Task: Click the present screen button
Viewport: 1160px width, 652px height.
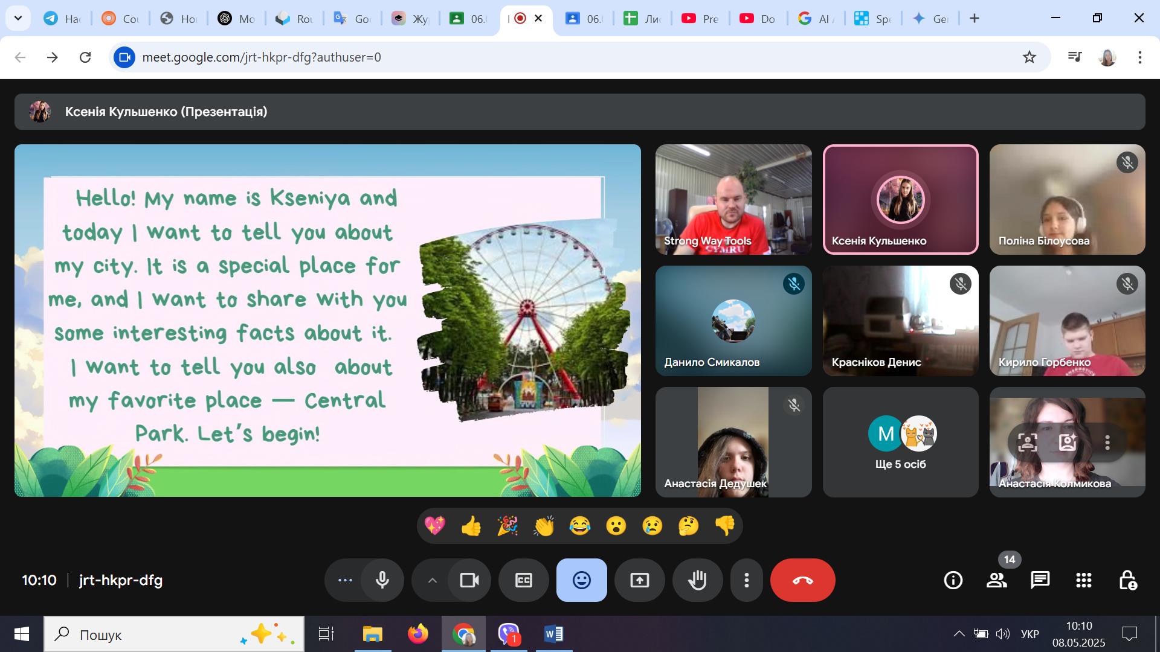Action: pyautogui.click(x=639, y=580)
